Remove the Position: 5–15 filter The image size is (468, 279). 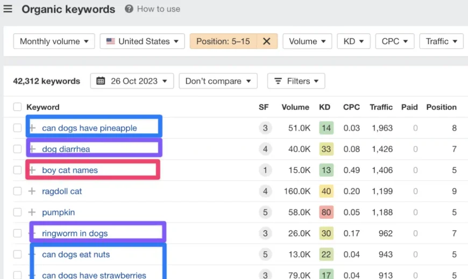coord(266,41)
